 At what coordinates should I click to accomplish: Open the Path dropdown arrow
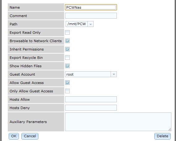90,24
